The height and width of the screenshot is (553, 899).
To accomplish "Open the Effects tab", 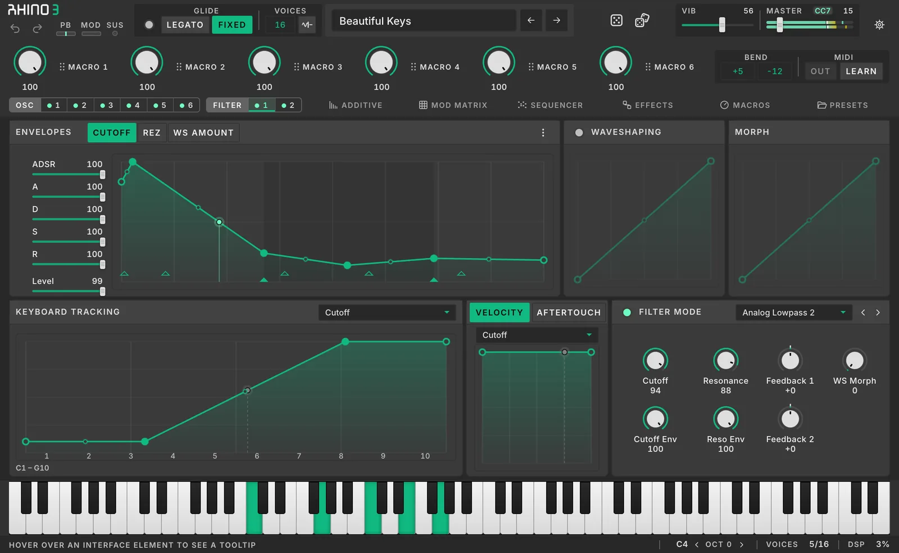I will pyautogui.click(x=647, y=105).
